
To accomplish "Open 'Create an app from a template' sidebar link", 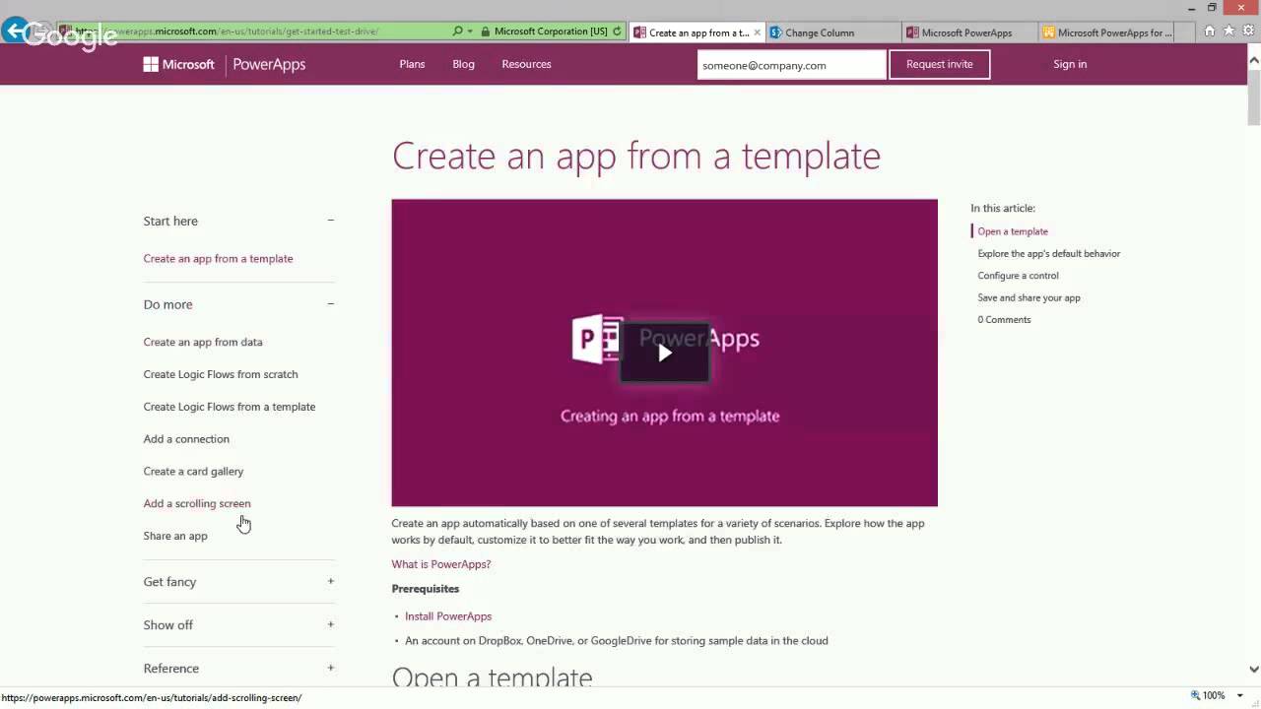I will point(218,259).
